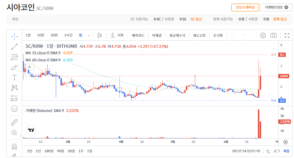Screen dimensions: 294x158
Task: Collapse the drawing toolbar side arrow
Action: coord(21,136)
